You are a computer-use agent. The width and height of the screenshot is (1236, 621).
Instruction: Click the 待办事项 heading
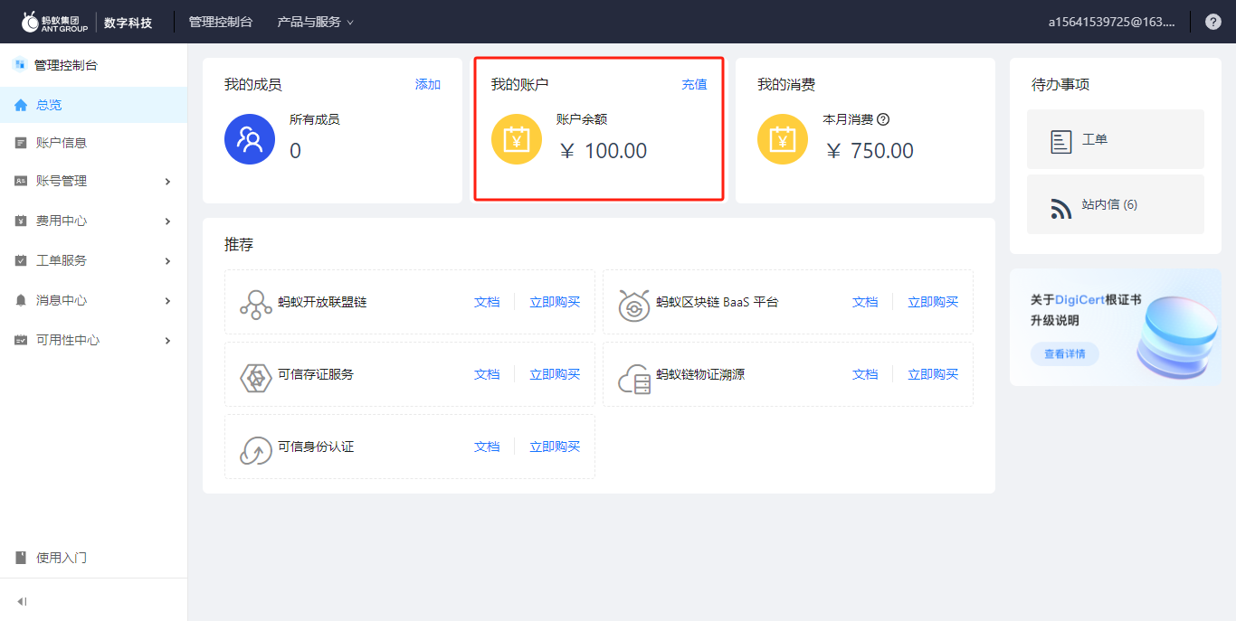(1060, 84)
